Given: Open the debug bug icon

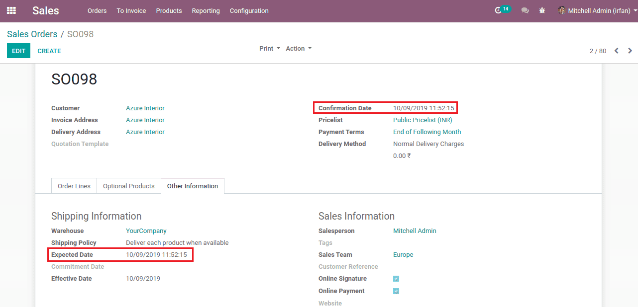Looking at the screenshot, I should coord(542,10).
